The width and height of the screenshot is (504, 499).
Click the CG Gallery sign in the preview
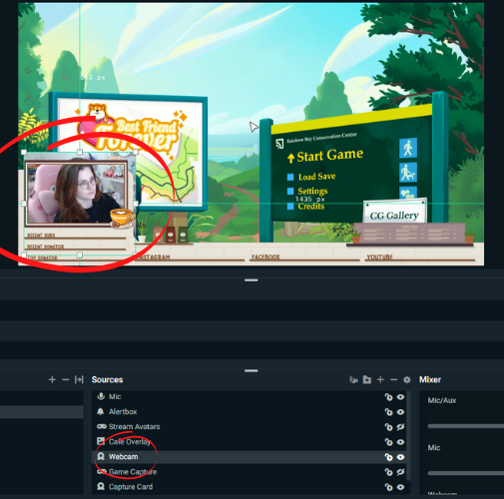pyautogui.click(x=394, y=216)
